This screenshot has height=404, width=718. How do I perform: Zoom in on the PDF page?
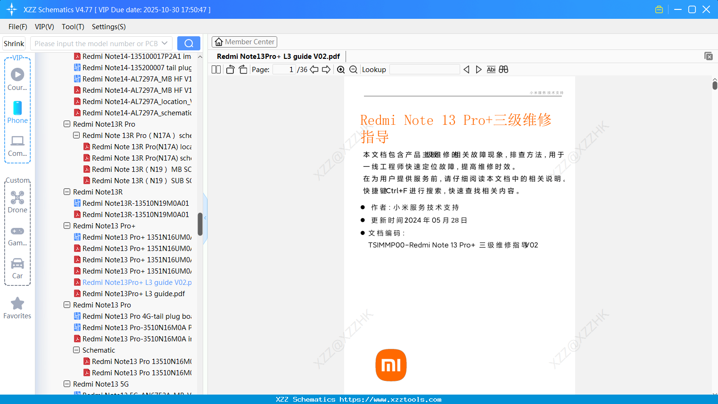341,69
